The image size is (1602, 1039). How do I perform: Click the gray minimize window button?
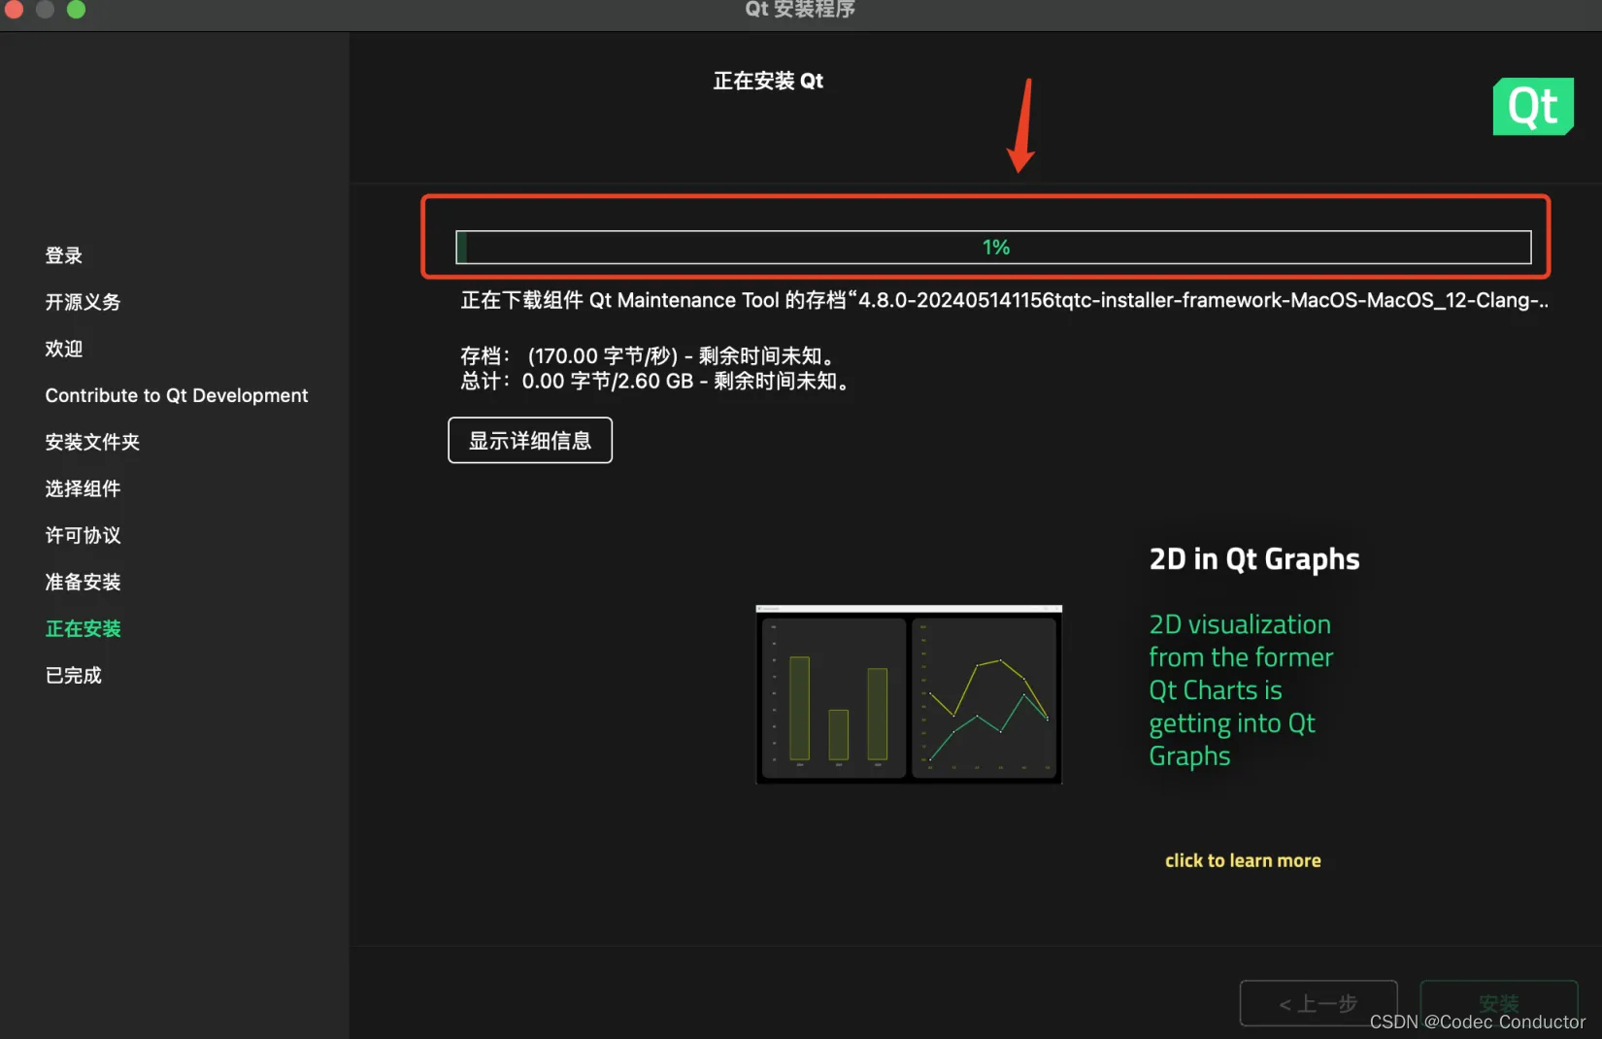click(45, 10)
